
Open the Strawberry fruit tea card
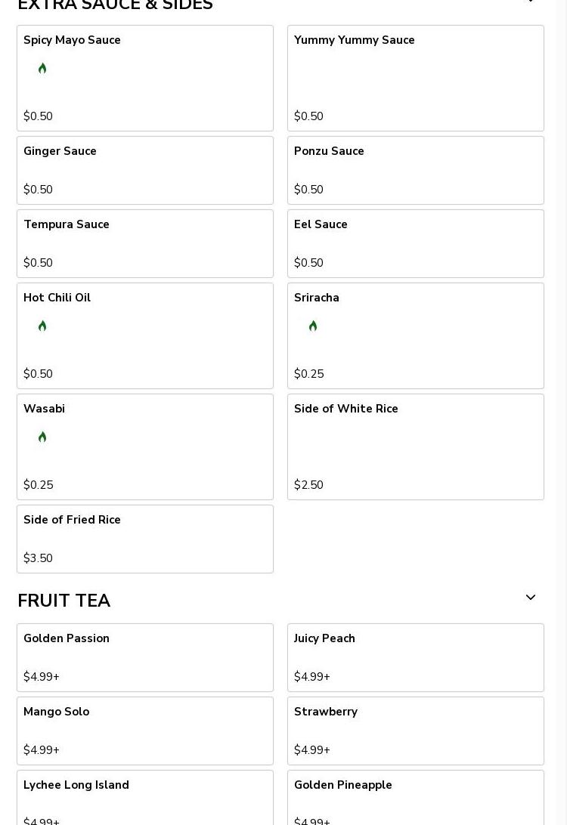(415, 731)
